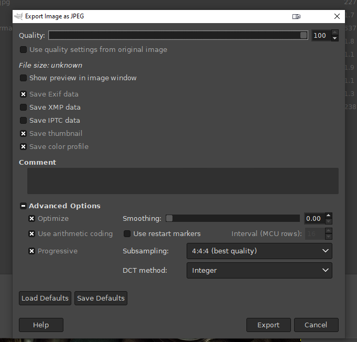Image resolution: width=357 pixels, height=342 pixels.
Task: Click the Cancel button
Action: [316, 325]
